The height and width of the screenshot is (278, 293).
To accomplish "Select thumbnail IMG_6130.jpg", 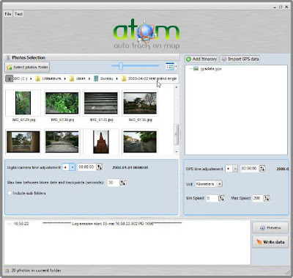I will tap(62, 103).
